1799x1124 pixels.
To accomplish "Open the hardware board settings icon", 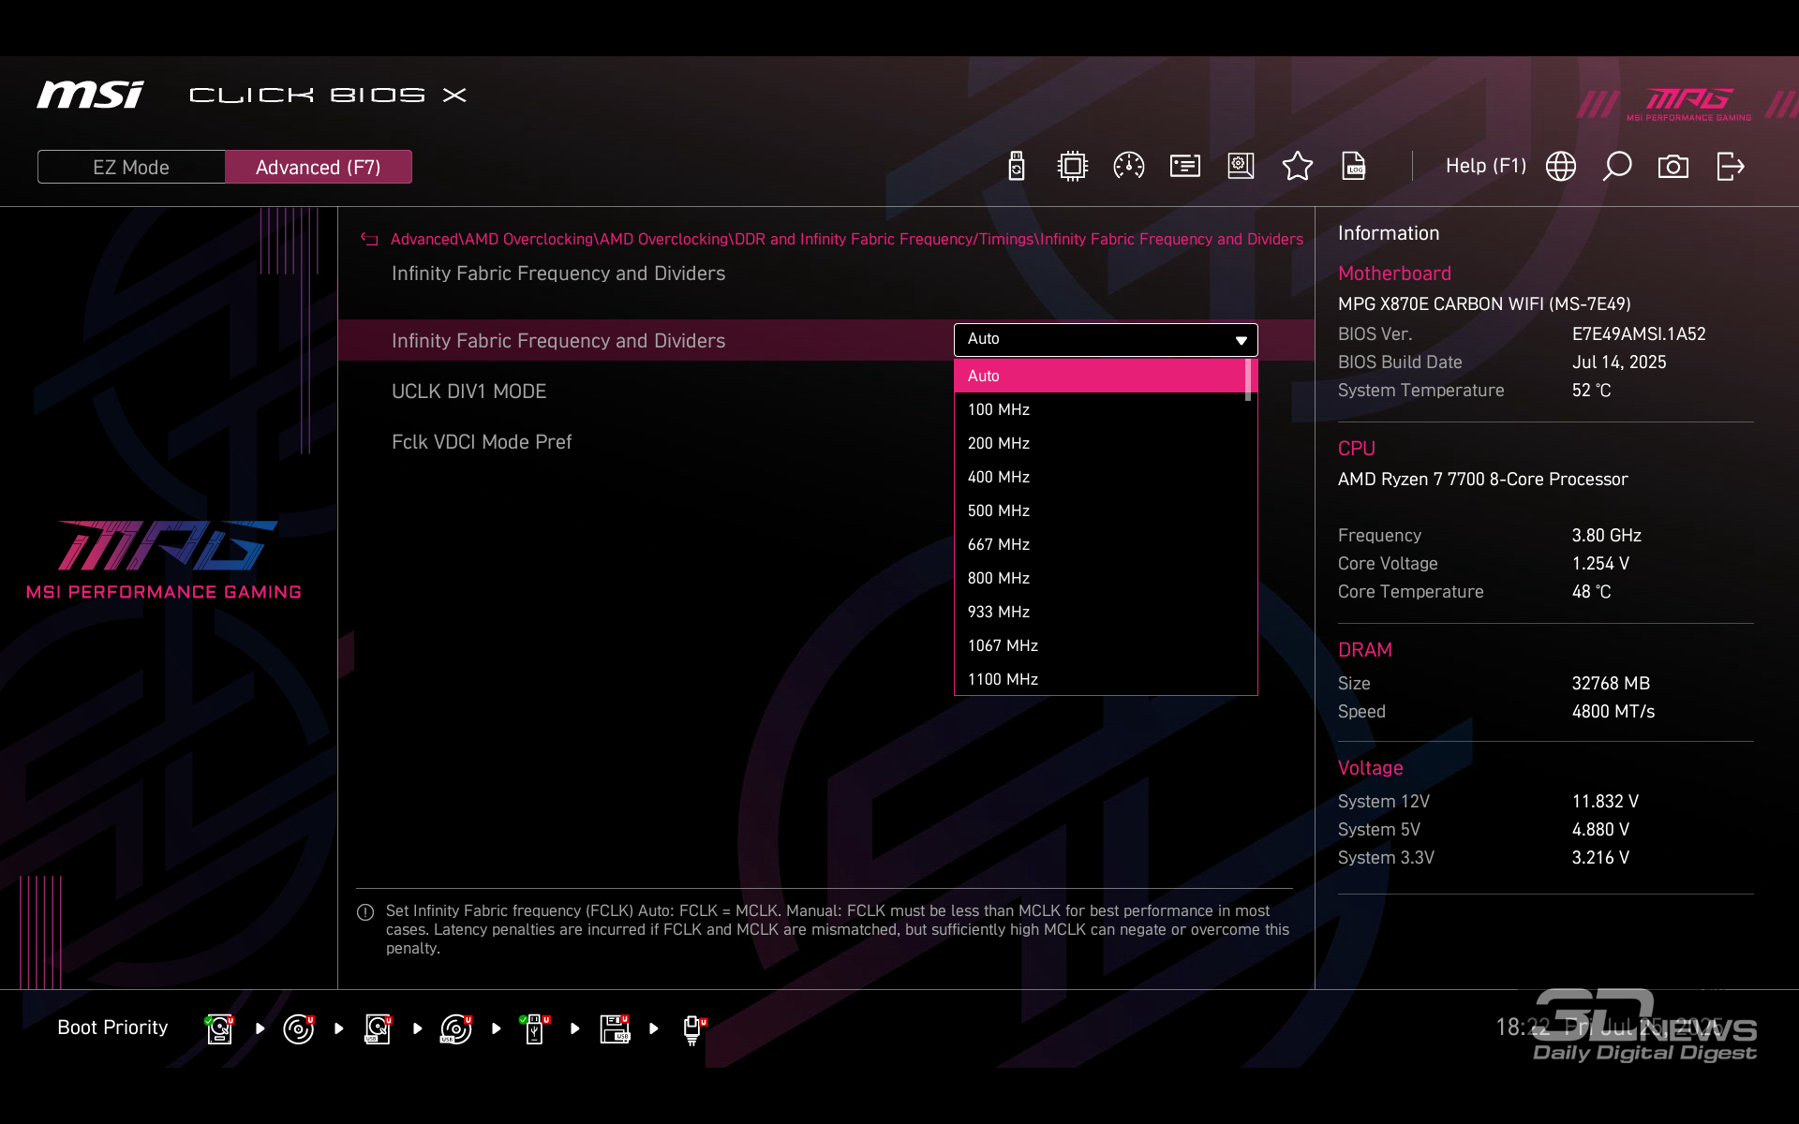I will [x=1241, y=167].
